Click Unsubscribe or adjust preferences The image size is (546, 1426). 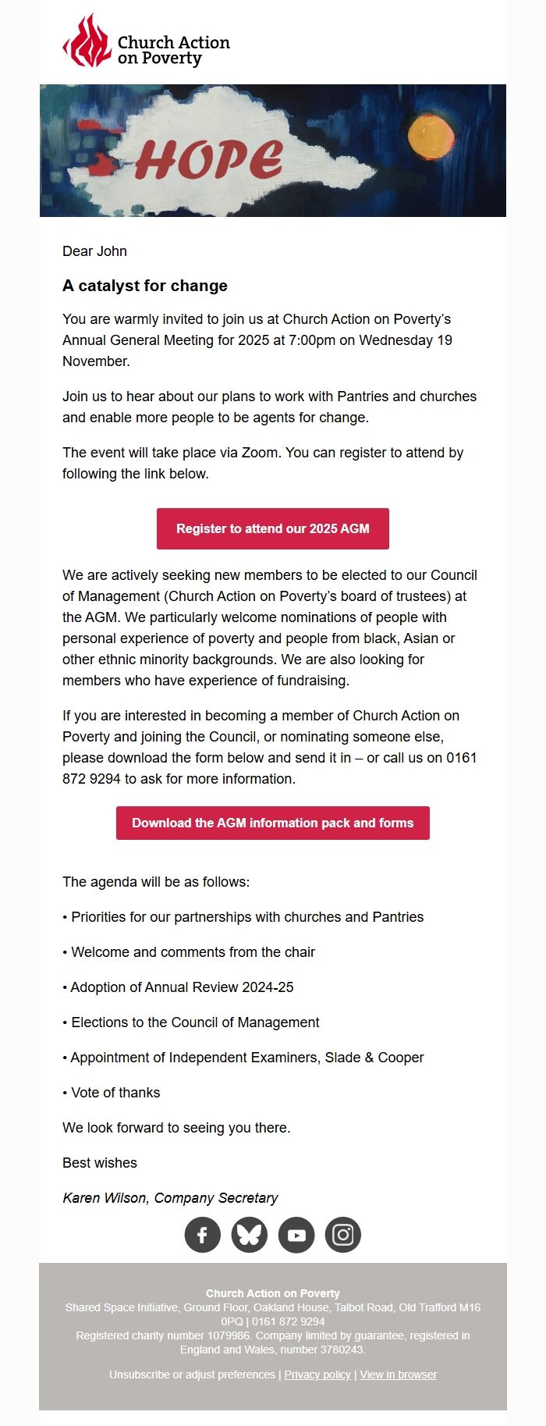point(192,1374)
